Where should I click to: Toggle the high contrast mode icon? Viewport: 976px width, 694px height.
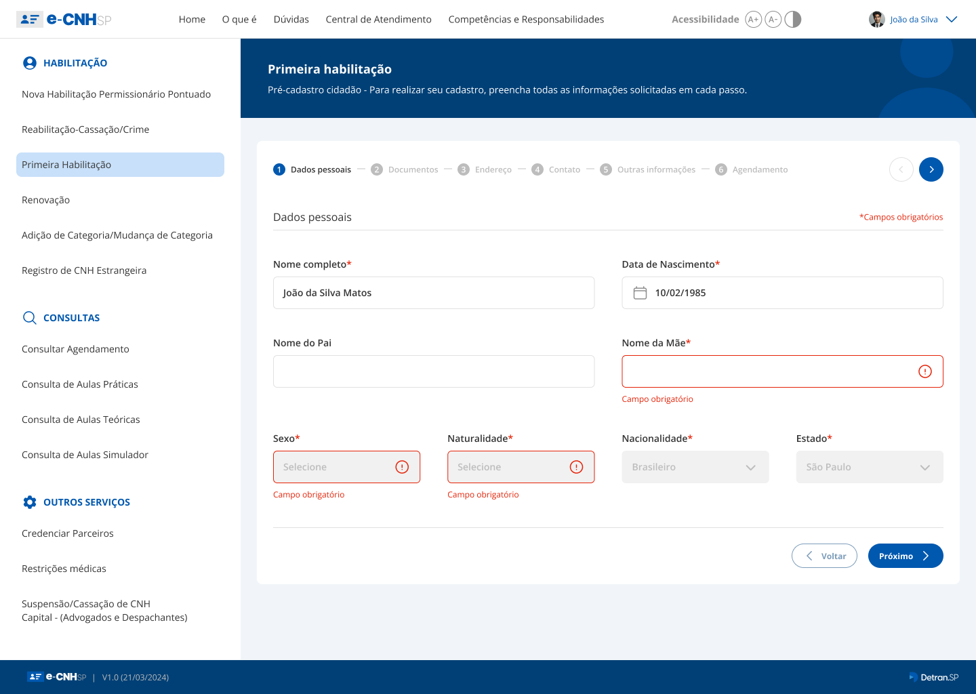[793, 20]
